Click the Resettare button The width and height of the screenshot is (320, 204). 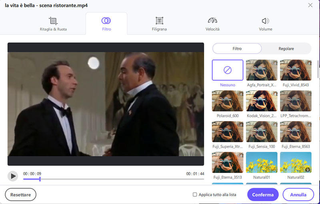(x=21, y=195)
